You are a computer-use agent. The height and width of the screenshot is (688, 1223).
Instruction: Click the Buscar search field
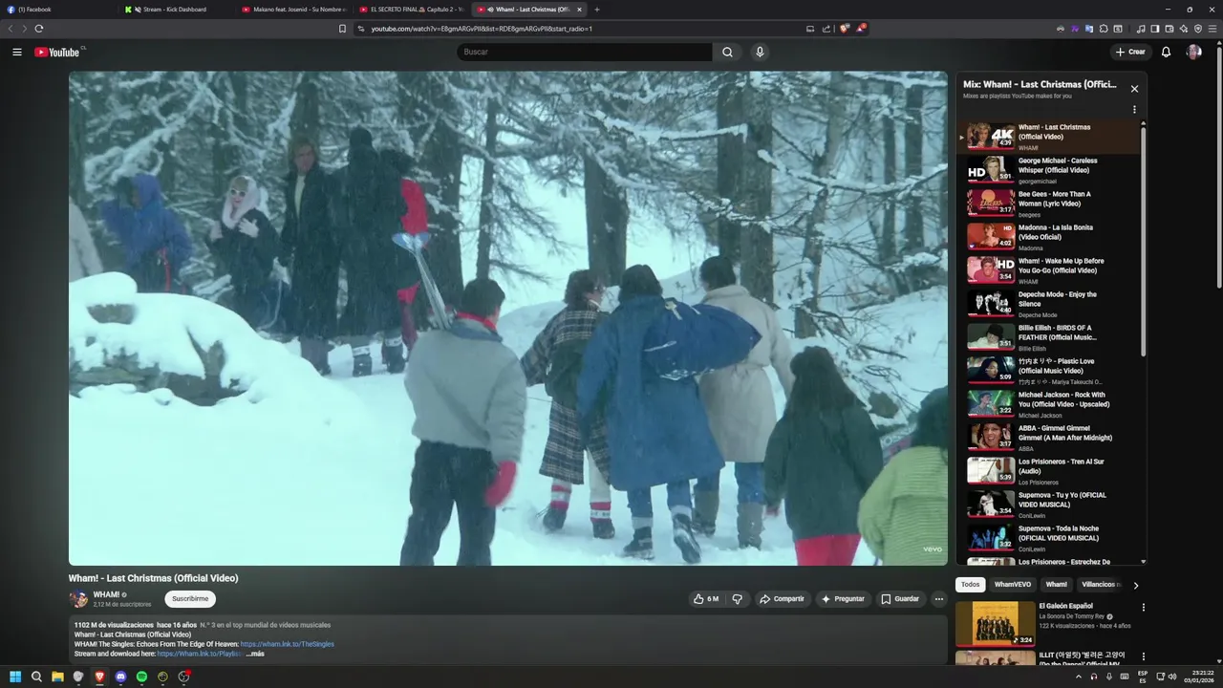pyautogui.click(x=584, y=52)
